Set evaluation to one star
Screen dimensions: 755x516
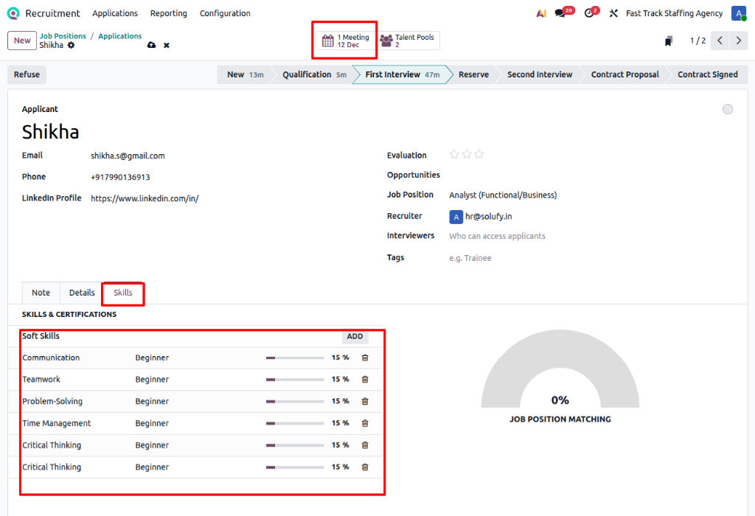[454, 154]
